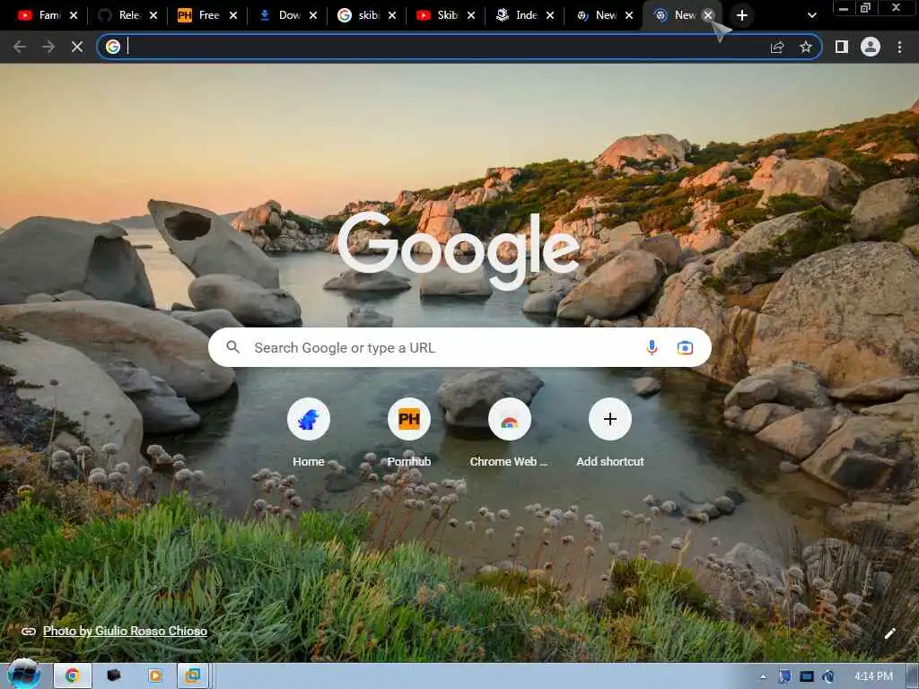Stop loading the page with the X button

[77, 47]
